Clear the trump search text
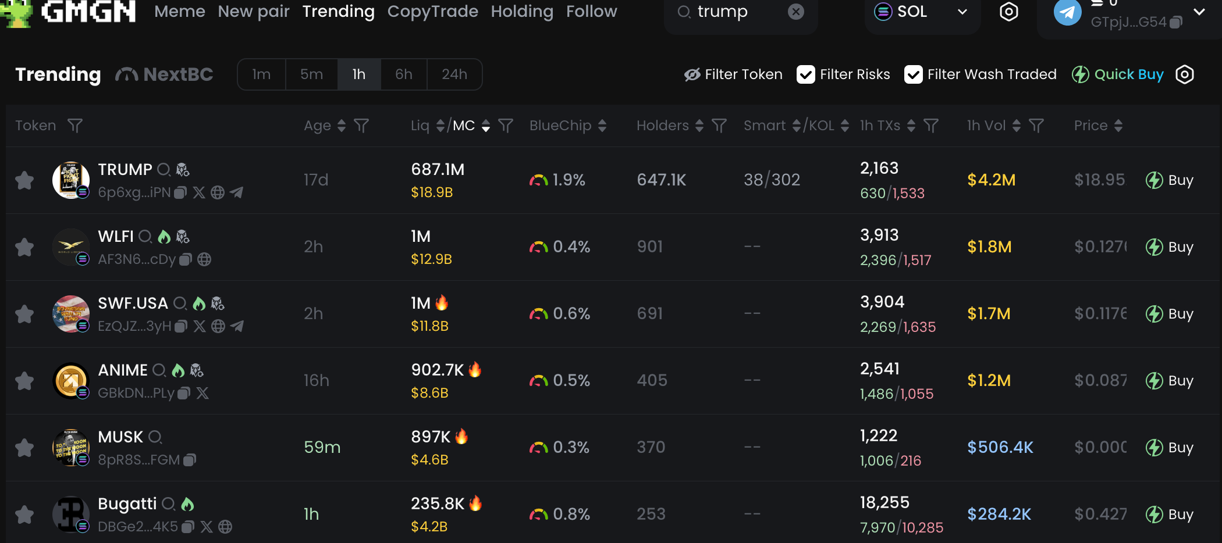 pyautogui.click(x=795, y=12)
